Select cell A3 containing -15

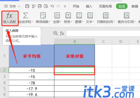pos(32,77)
